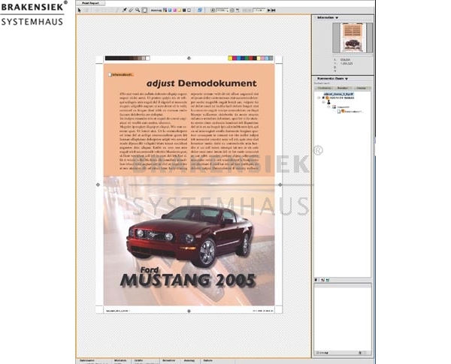Go to the next page
451x364 pixels.
[x=268, y=10]
